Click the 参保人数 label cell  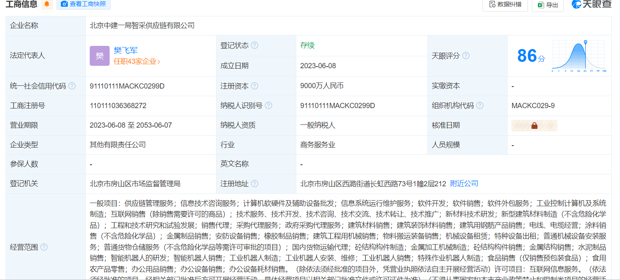[x=45, y=164]
